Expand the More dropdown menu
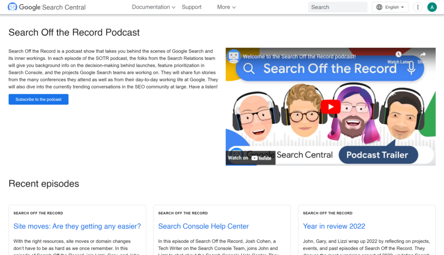 point(226,7)
